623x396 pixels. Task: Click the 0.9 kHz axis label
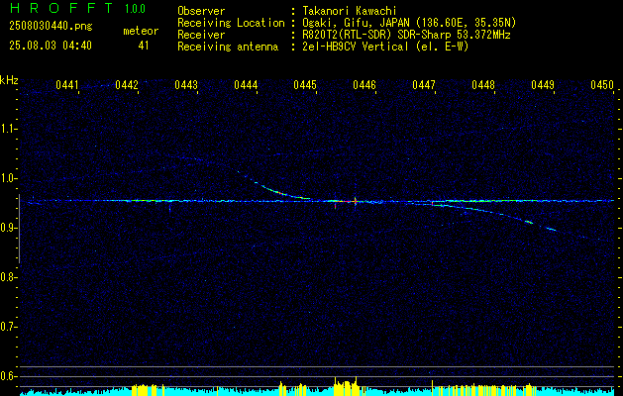8,228
